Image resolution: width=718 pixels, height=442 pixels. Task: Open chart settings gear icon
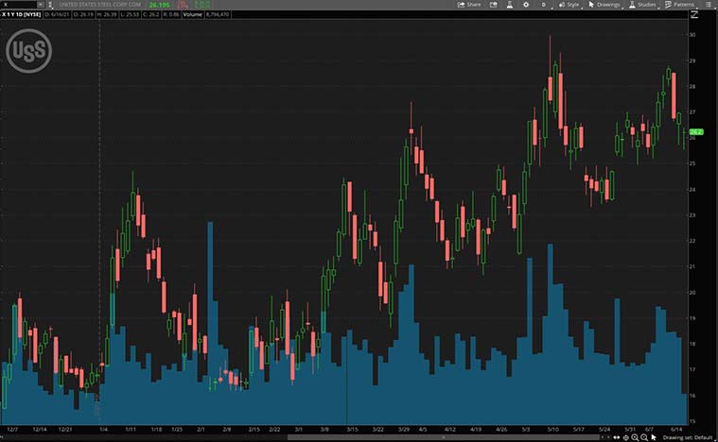coord(525,5)
